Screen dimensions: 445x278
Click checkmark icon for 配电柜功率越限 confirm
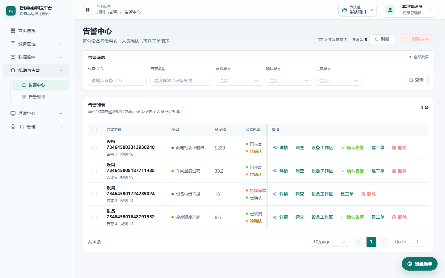(343, 148)
